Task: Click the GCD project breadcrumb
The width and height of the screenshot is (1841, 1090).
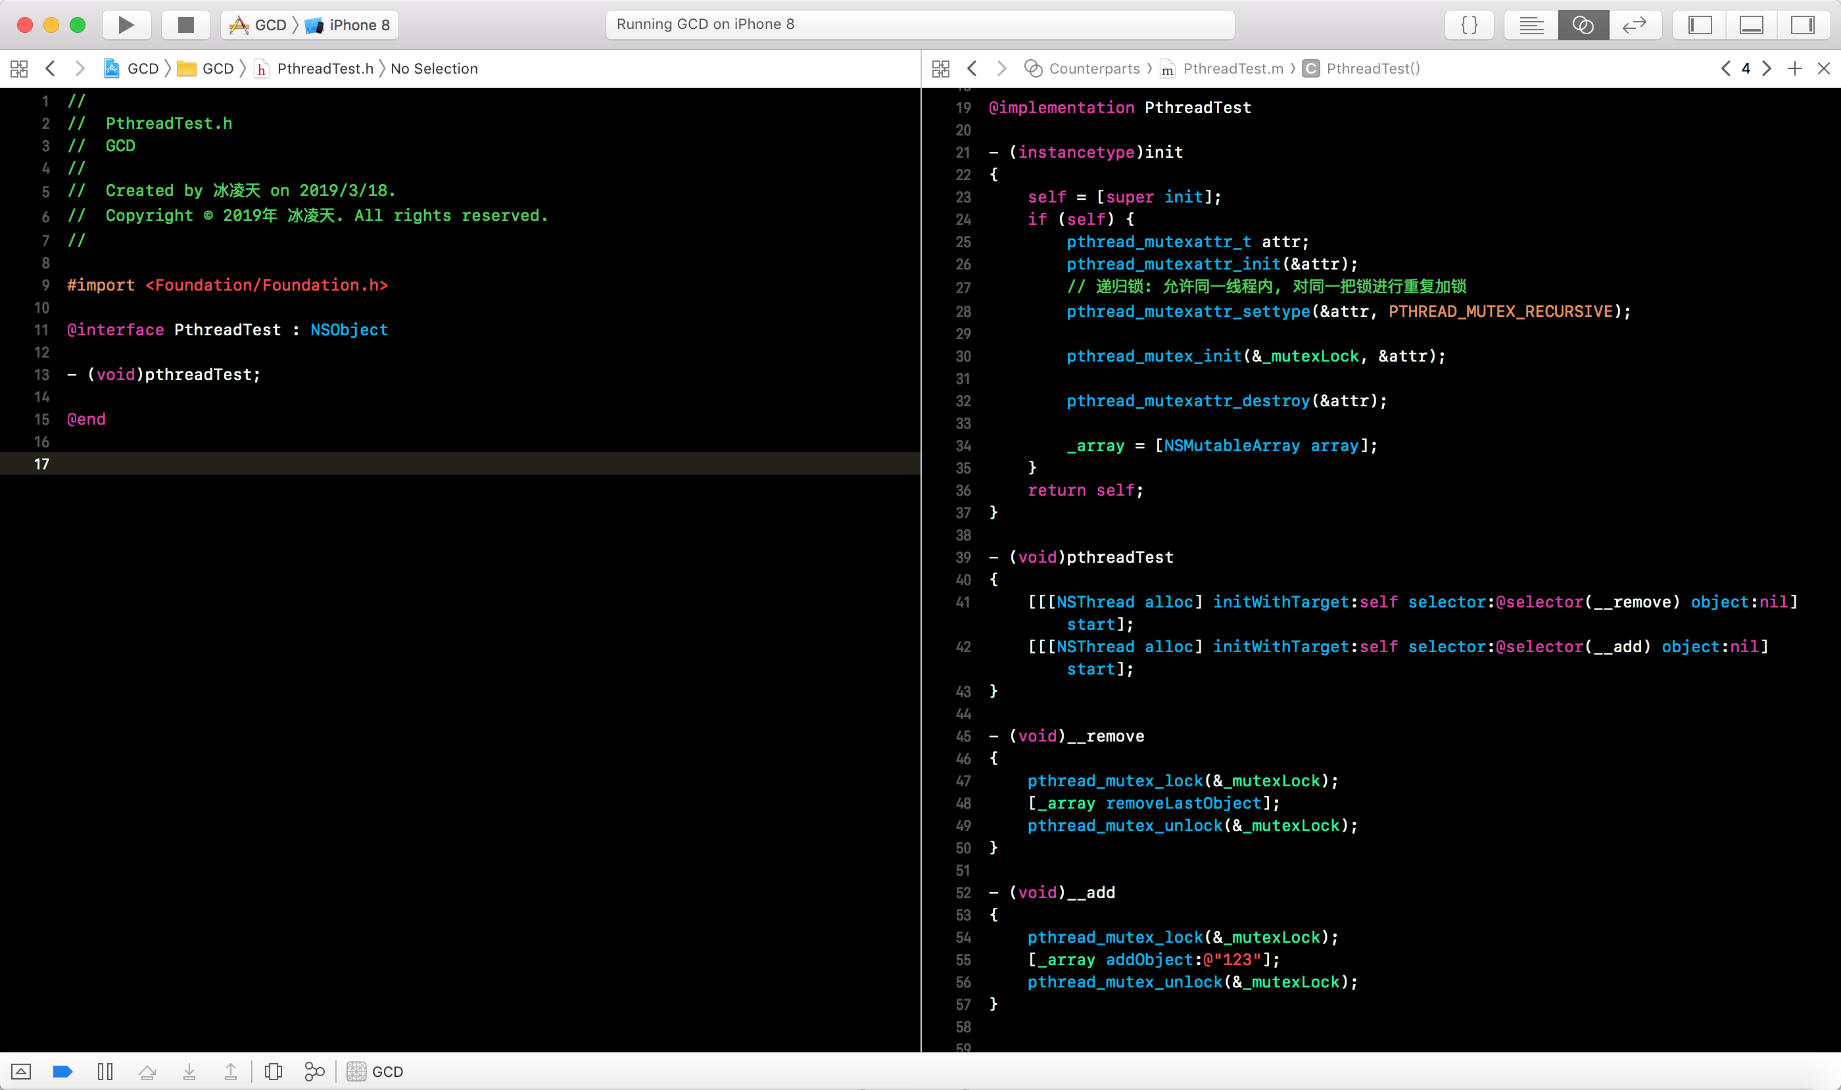Action: click(131, 68)
